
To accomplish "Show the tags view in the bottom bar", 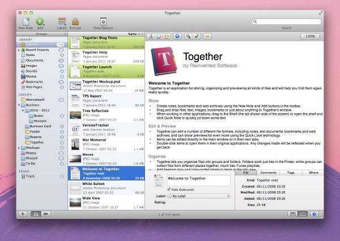I will (46, 214).
